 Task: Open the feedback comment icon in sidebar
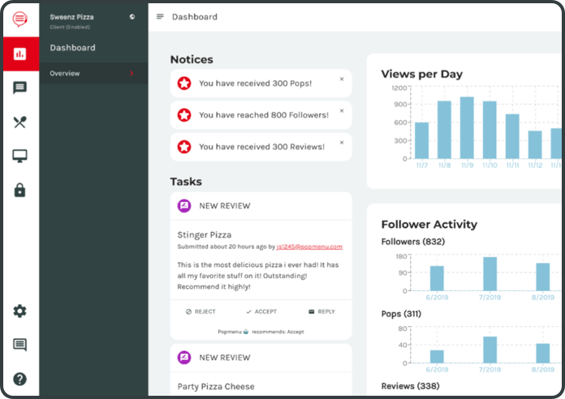[19, 345]
